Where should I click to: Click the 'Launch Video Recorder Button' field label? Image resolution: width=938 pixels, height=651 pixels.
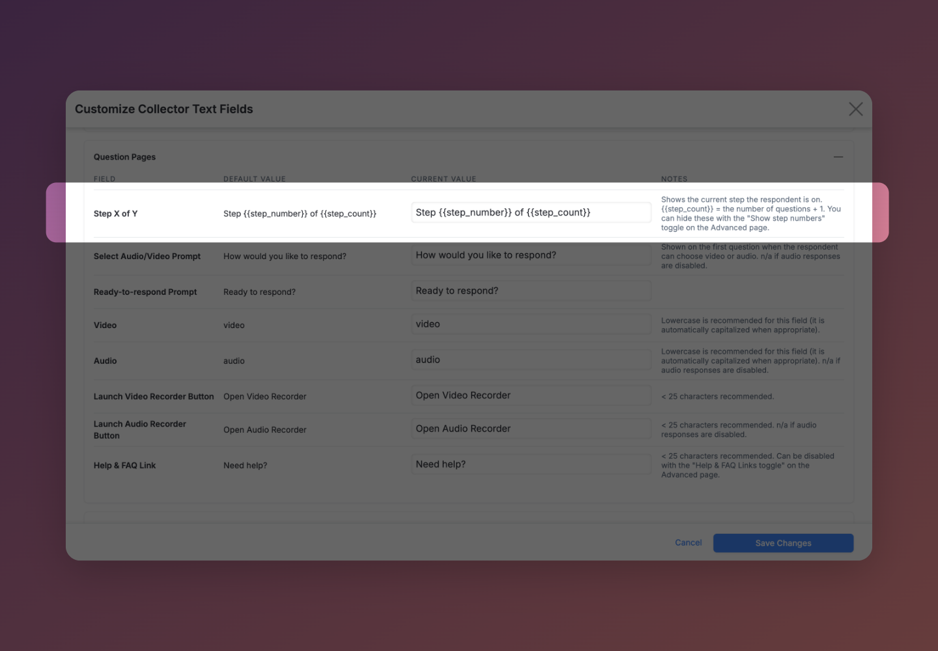click(153, 396)
